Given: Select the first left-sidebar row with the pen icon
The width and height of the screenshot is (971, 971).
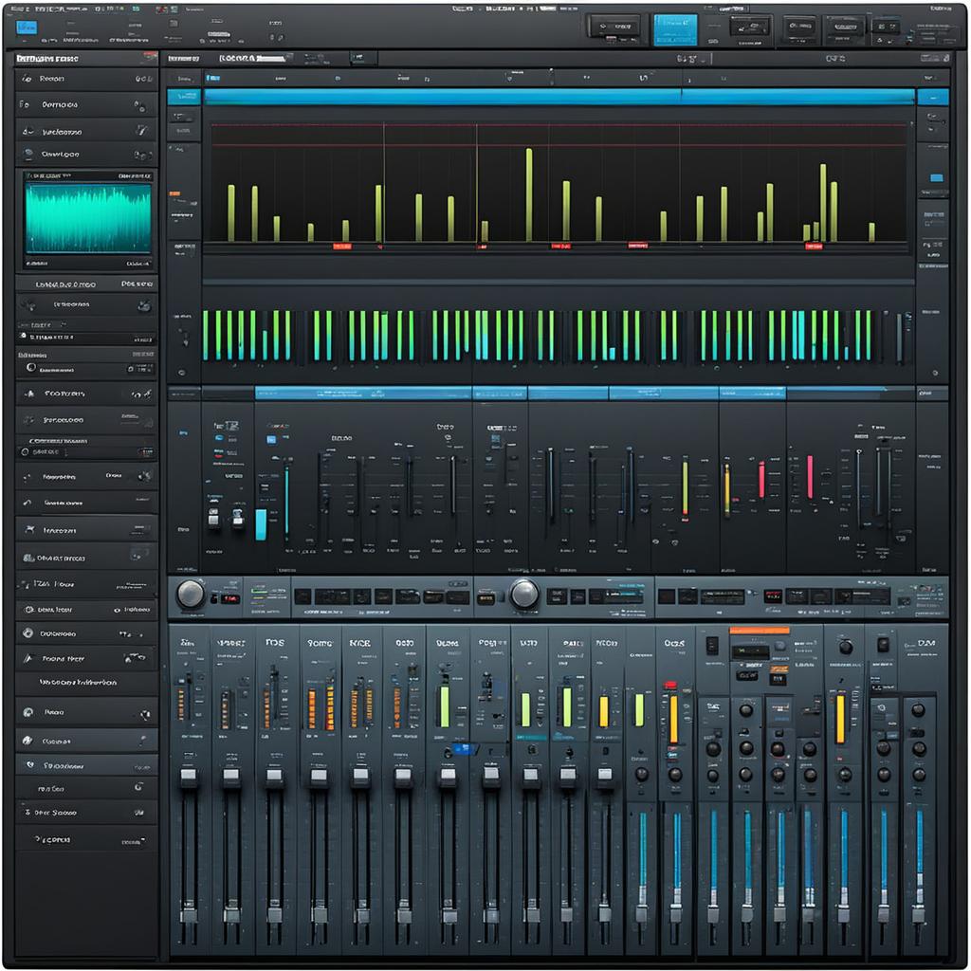Looking at the screenshot, I should (x=86, y=79).
